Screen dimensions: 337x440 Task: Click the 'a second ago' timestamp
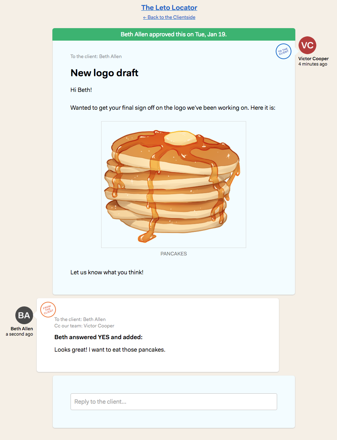coord(19,334)
